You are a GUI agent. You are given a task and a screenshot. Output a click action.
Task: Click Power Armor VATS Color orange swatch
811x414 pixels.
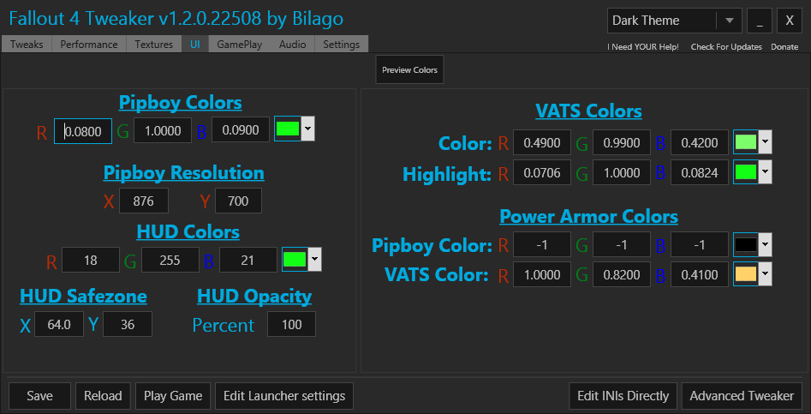coord(746,274)
